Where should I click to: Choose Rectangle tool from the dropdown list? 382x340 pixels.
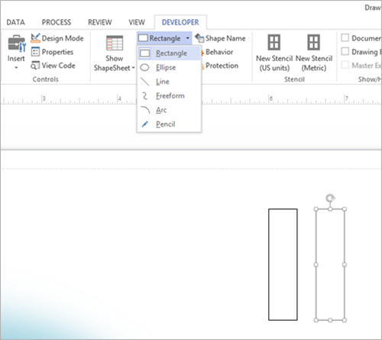[169, 53]
